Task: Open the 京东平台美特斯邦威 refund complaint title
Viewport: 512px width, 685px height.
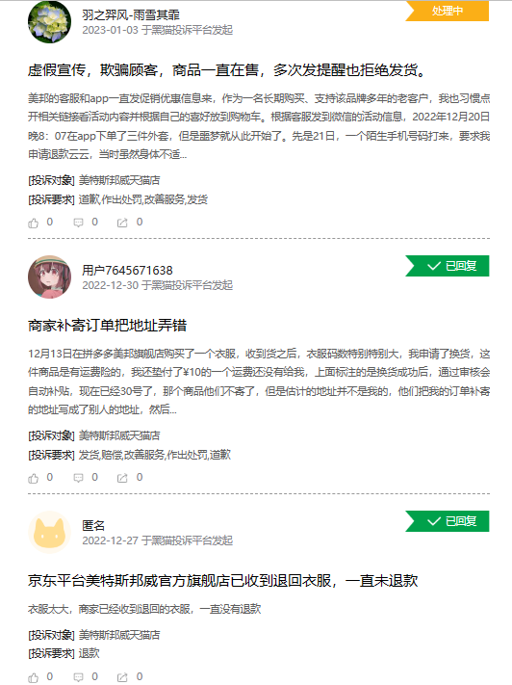Action: pyautogui.click(x=223, y=581)
